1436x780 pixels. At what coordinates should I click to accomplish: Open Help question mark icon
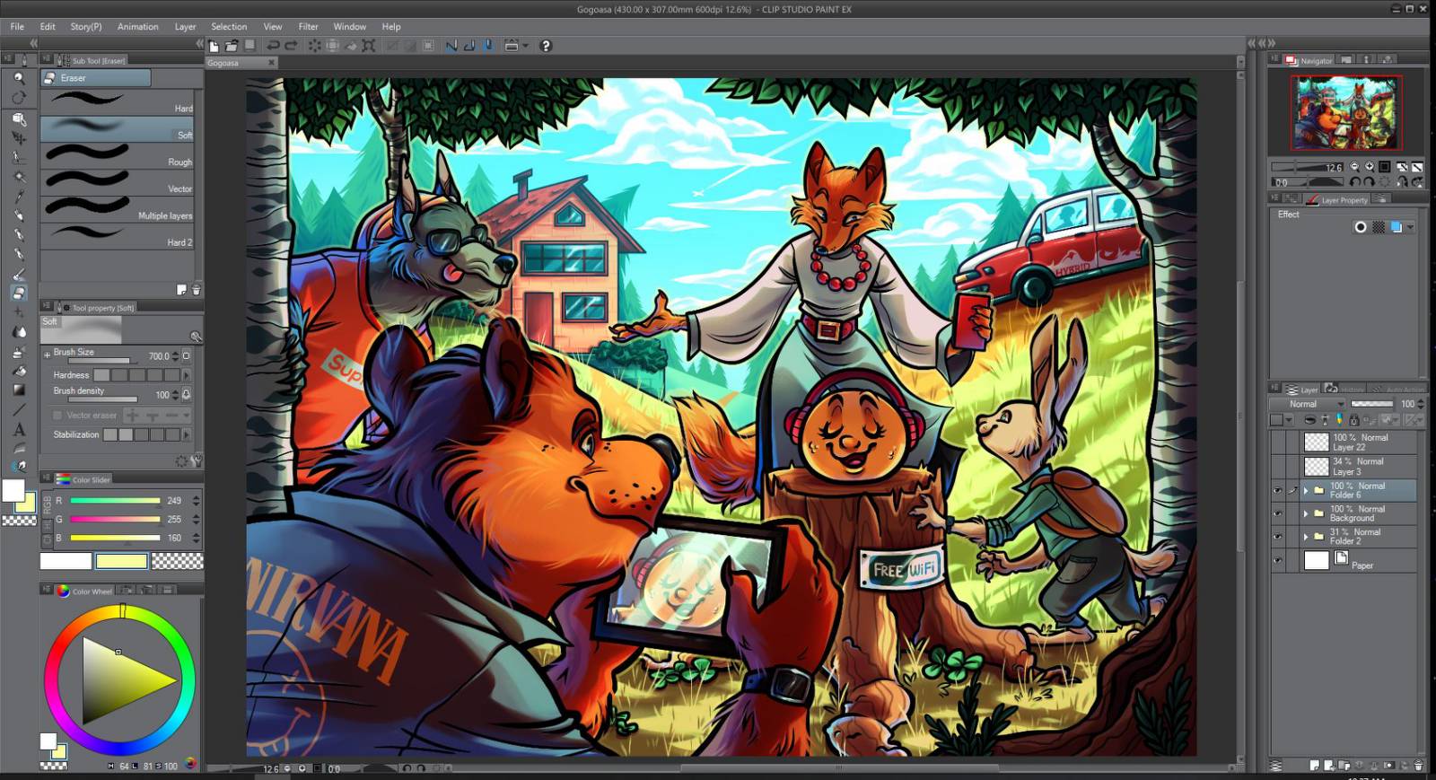click(x=546, y=46)
